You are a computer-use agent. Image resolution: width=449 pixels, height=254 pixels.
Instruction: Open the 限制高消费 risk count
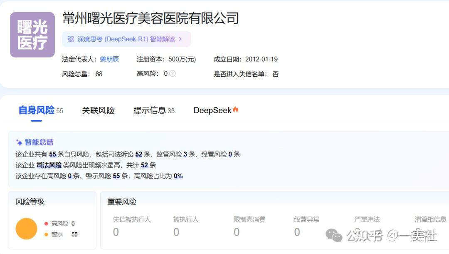pos(237,232)
